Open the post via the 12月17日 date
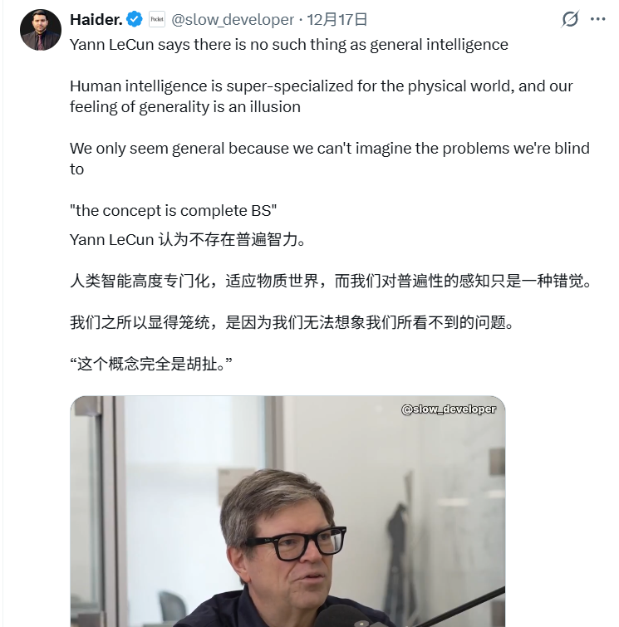This screenshot has width=619, height=627. click(337, 19)
